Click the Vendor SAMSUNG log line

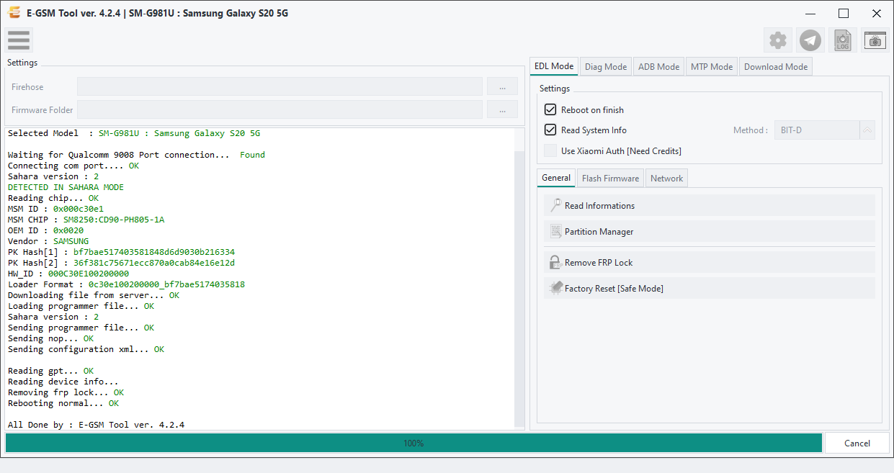(x=48, y=241)
